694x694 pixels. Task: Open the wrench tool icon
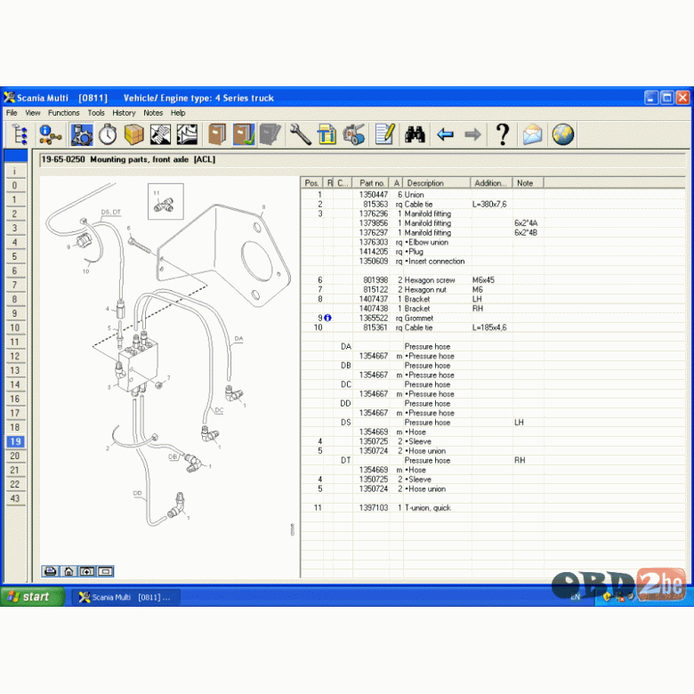301,134
